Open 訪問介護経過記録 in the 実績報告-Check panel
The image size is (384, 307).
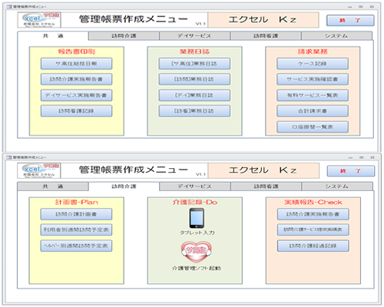pos(313,246)
